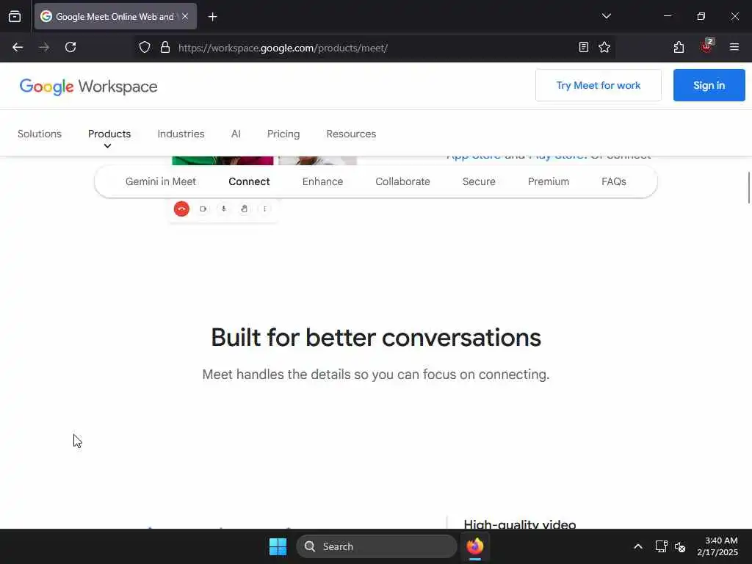Click the Firefox taskbar icon

[475, 546]
